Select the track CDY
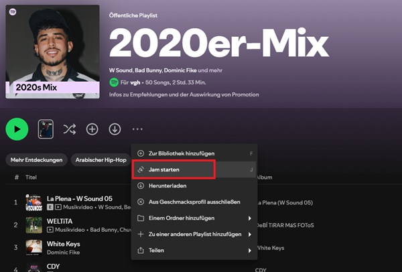The height and width of the screenshot is (272, 402). click(53, 267)
